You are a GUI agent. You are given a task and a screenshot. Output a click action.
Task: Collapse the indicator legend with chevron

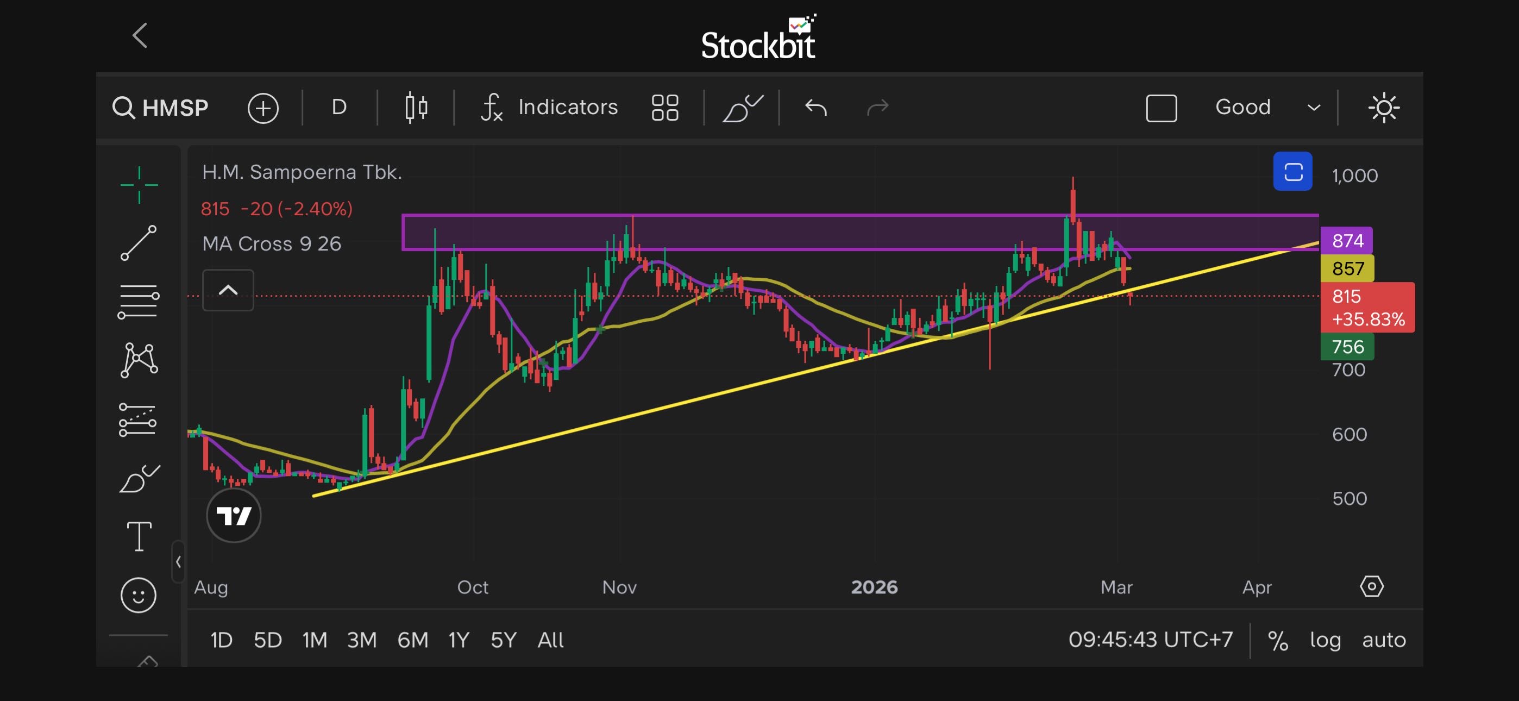pos(228,290)
